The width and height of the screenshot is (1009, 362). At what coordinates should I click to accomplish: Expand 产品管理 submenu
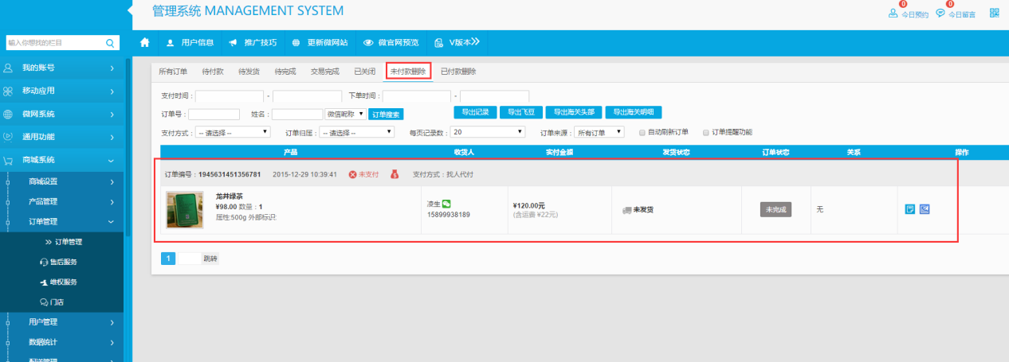(61, 201)
